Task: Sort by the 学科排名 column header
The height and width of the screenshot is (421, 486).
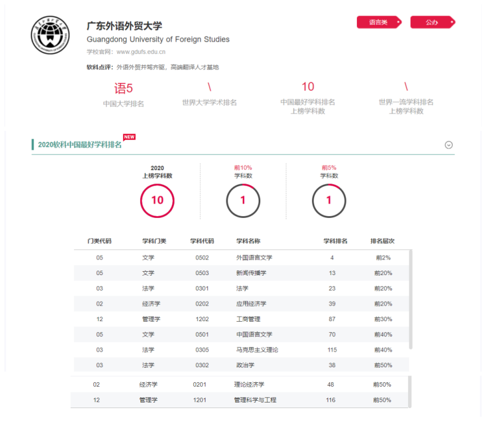Action: click(x=335, y=241)
